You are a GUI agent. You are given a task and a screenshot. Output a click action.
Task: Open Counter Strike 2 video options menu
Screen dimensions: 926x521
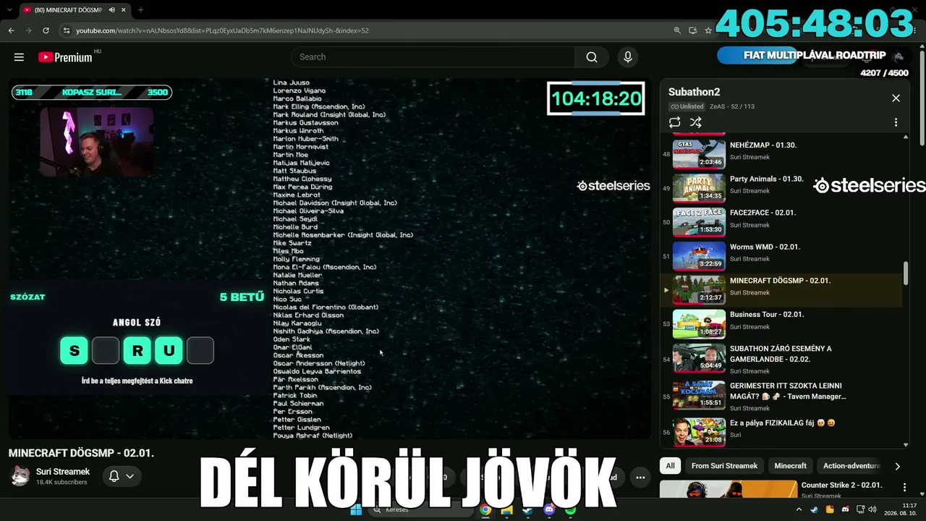(x=904, y=487)
